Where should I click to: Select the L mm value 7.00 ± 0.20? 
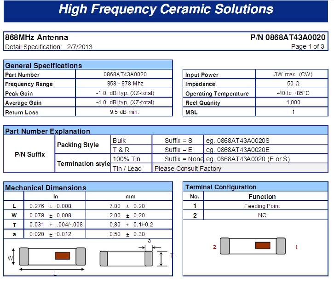pos(127,206)
